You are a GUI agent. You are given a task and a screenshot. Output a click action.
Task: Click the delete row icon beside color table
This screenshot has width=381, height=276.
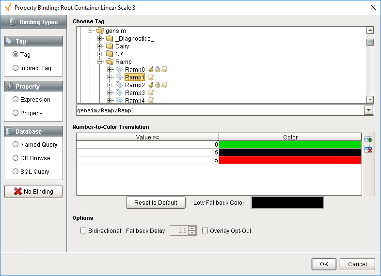(368, 149)
